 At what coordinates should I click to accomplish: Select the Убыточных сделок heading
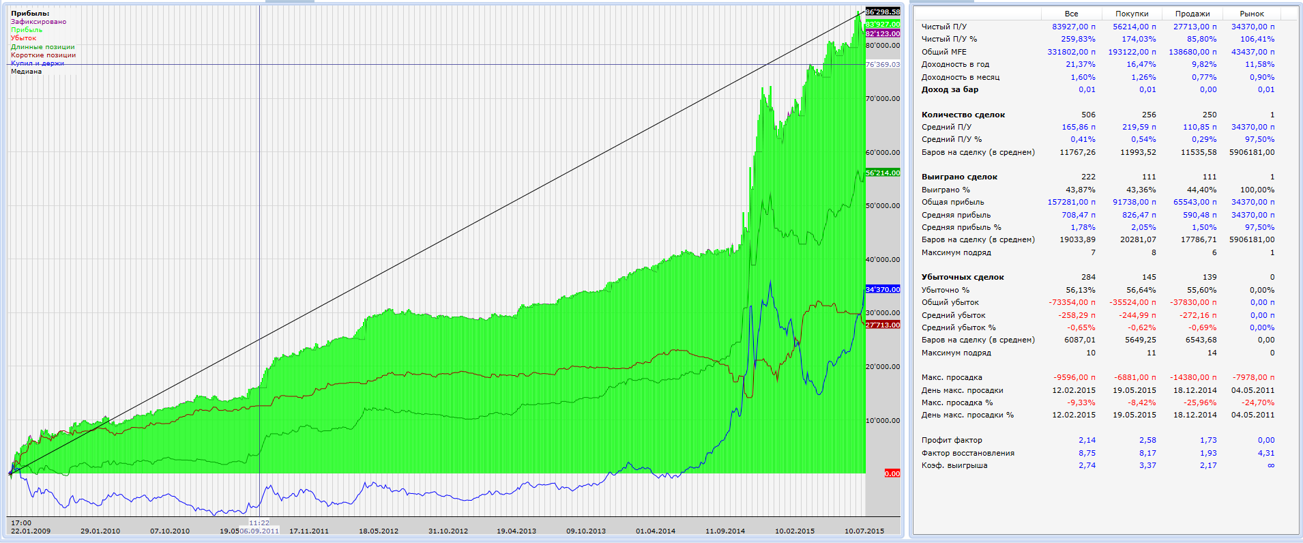(x=963, y=277)
